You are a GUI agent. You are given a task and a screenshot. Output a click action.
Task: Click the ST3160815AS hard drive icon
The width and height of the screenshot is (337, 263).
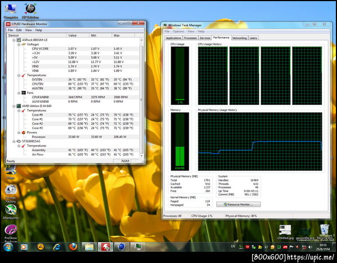pyautogui.click(x=19, y=141)
